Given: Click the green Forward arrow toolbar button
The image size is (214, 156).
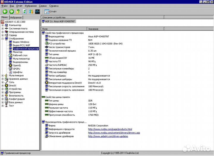Looking at the screenshot, I should click(x=12, y=12).
